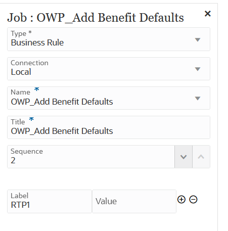The height and width of the screenshot is (231, 228).
Task: Open the Type dropdown arrow
Action: [198, 39]
